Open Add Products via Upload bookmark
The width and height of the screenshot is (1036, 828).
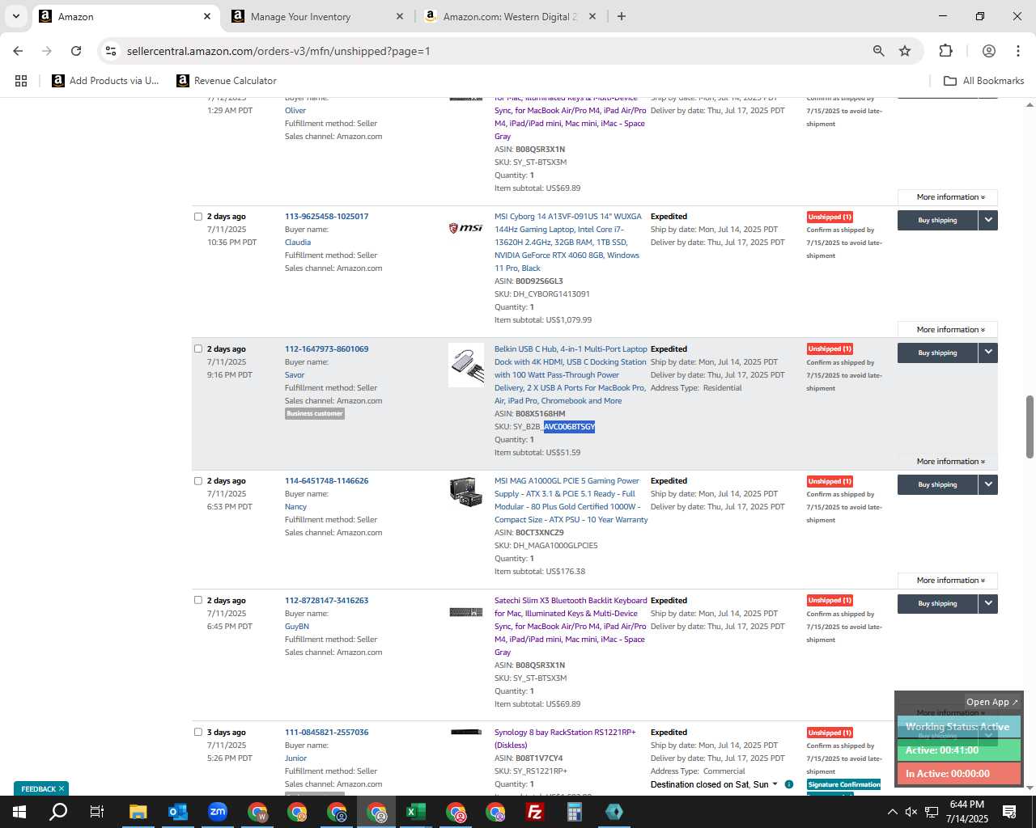click(x=105, y=81)
